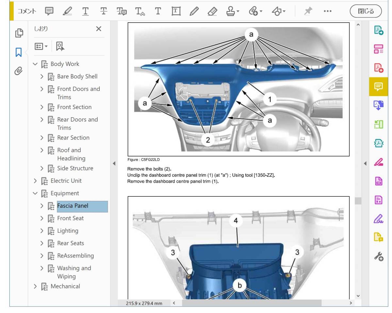Viewport: 392px width, 313px height.
Task: Open the Washing and Wiping bookmark
Action: [x=74, y=272]
